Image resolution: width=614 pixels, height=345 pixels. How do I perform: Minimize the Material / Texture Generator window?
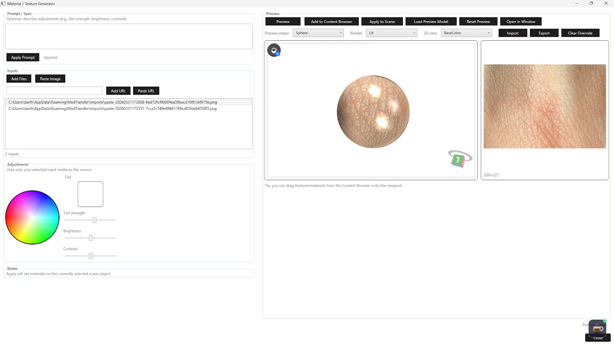577,3
